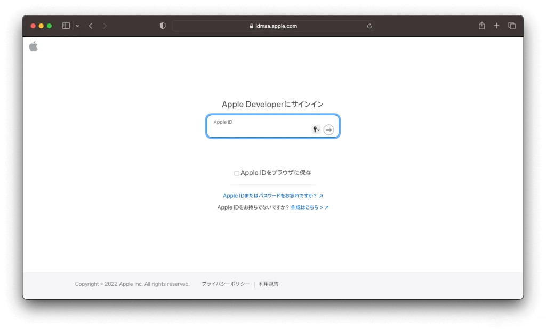Click the forward navigation arrow
This screenshot has height=329, width=546.
point(105,26)
